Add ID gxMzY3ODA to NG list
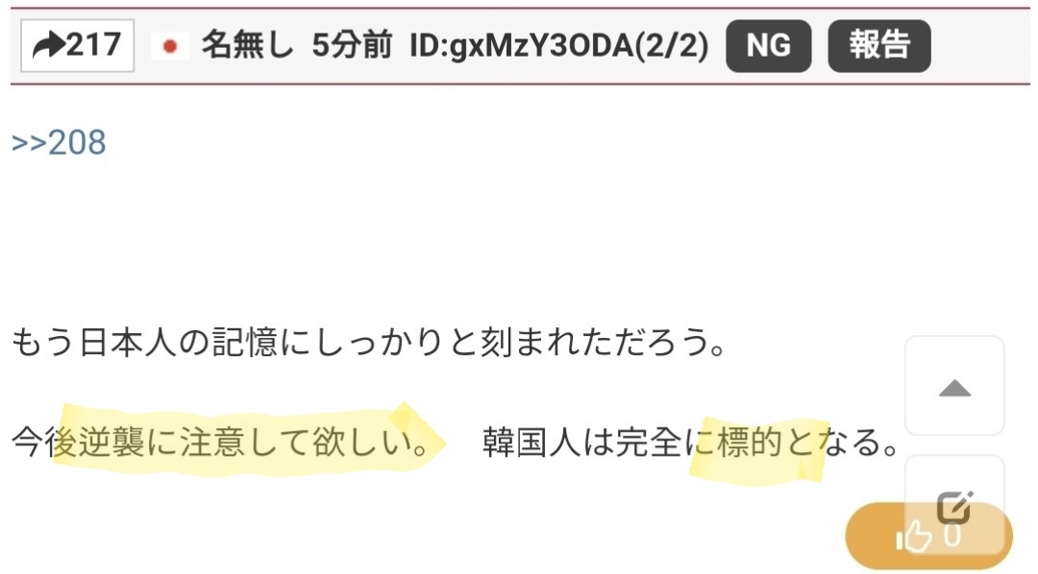Screen dimensions: 1038x574 tap(769, 46)
